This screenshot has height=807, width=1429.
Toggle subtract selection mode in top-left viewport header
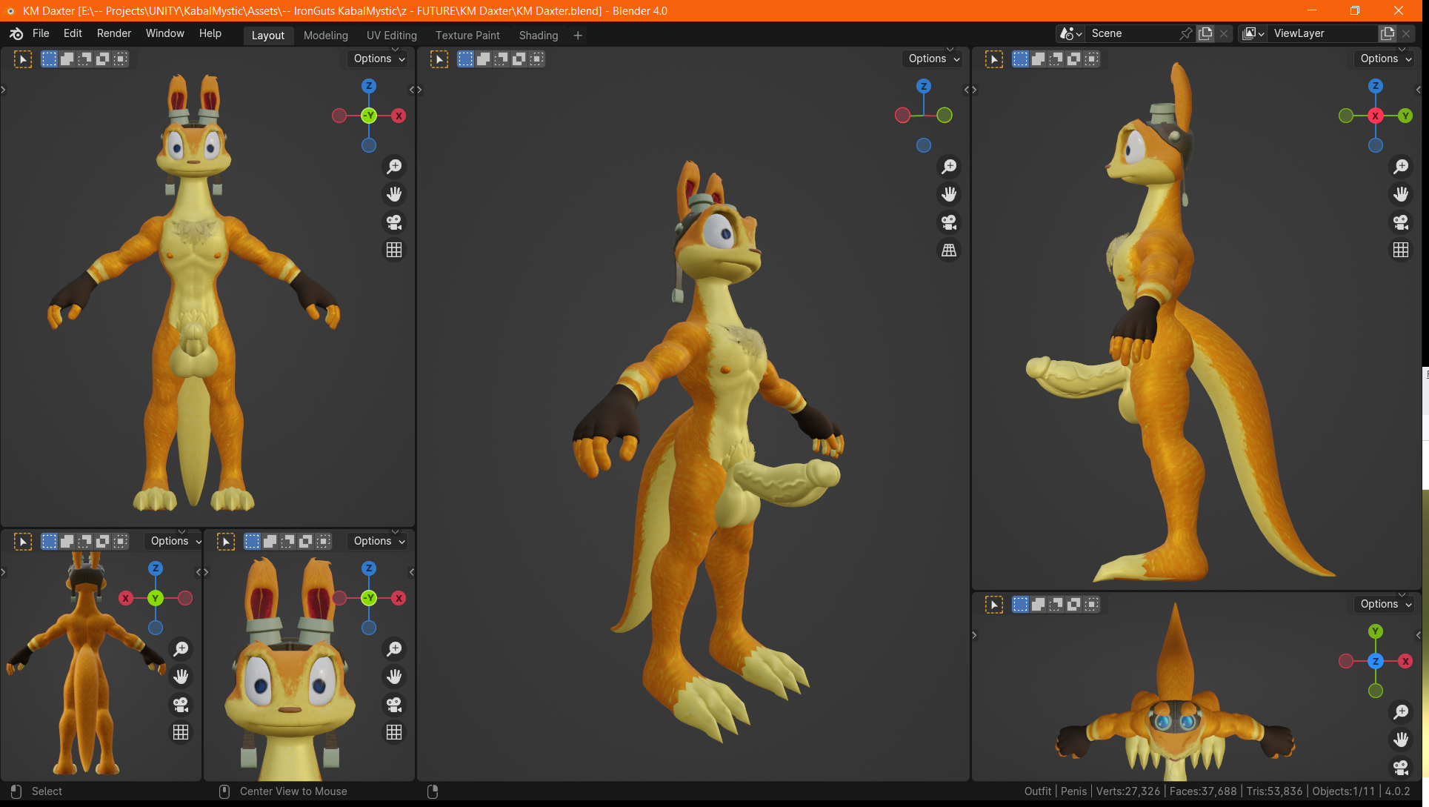tap(85, 59)
